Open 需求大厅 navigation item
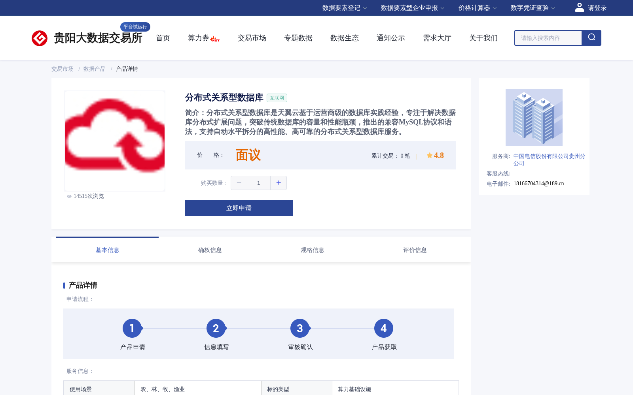Image resolution: width=633 pixels, height=395 pixels. coord(437,38)
